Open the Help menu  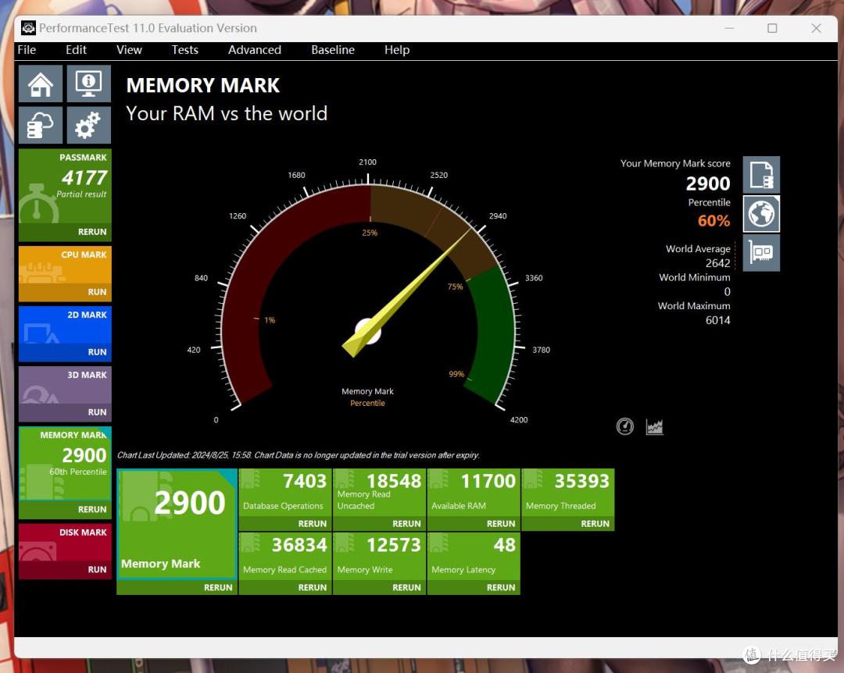pos(397,50)
